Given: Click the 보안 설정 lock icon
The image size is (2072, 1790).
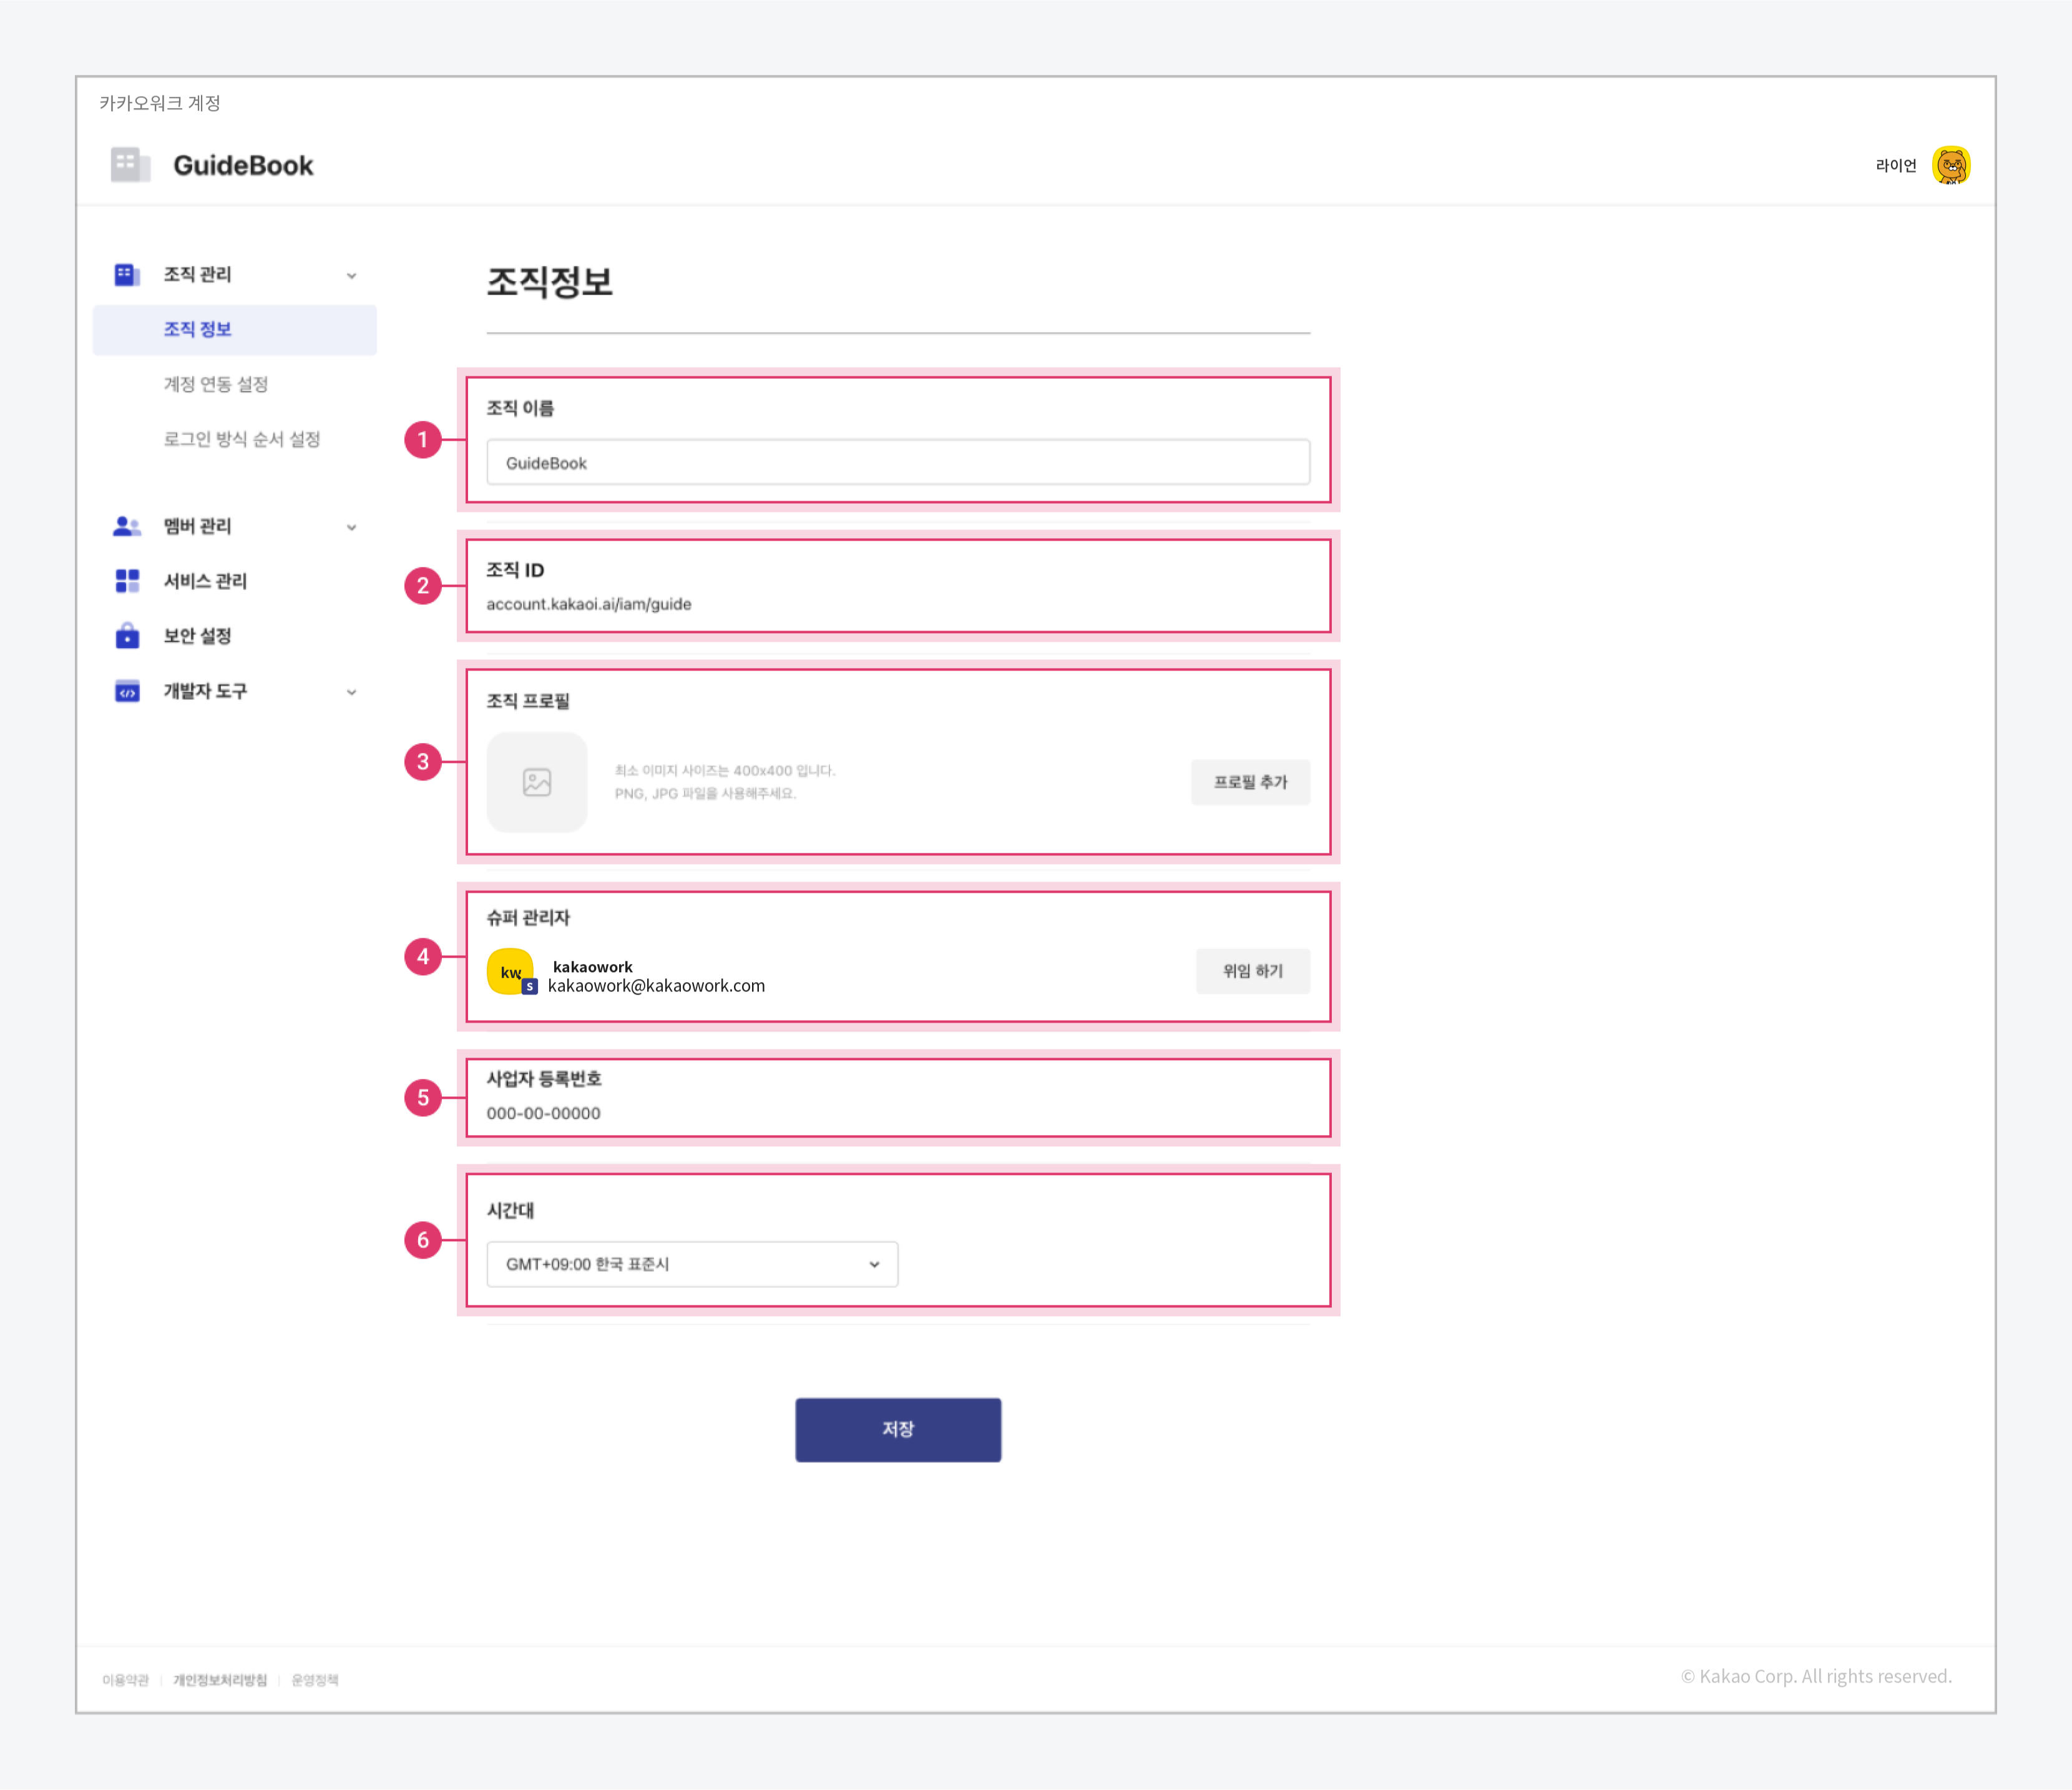Looking at the screenshot, I should point(127,636).
